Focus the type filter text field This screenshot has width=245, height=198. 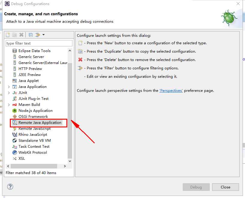pyautogui.click(x=39, y=43)
